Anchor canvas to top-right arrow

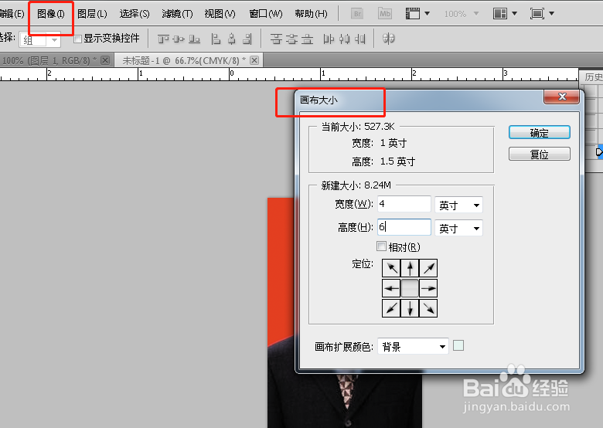(x=428, y=268)
